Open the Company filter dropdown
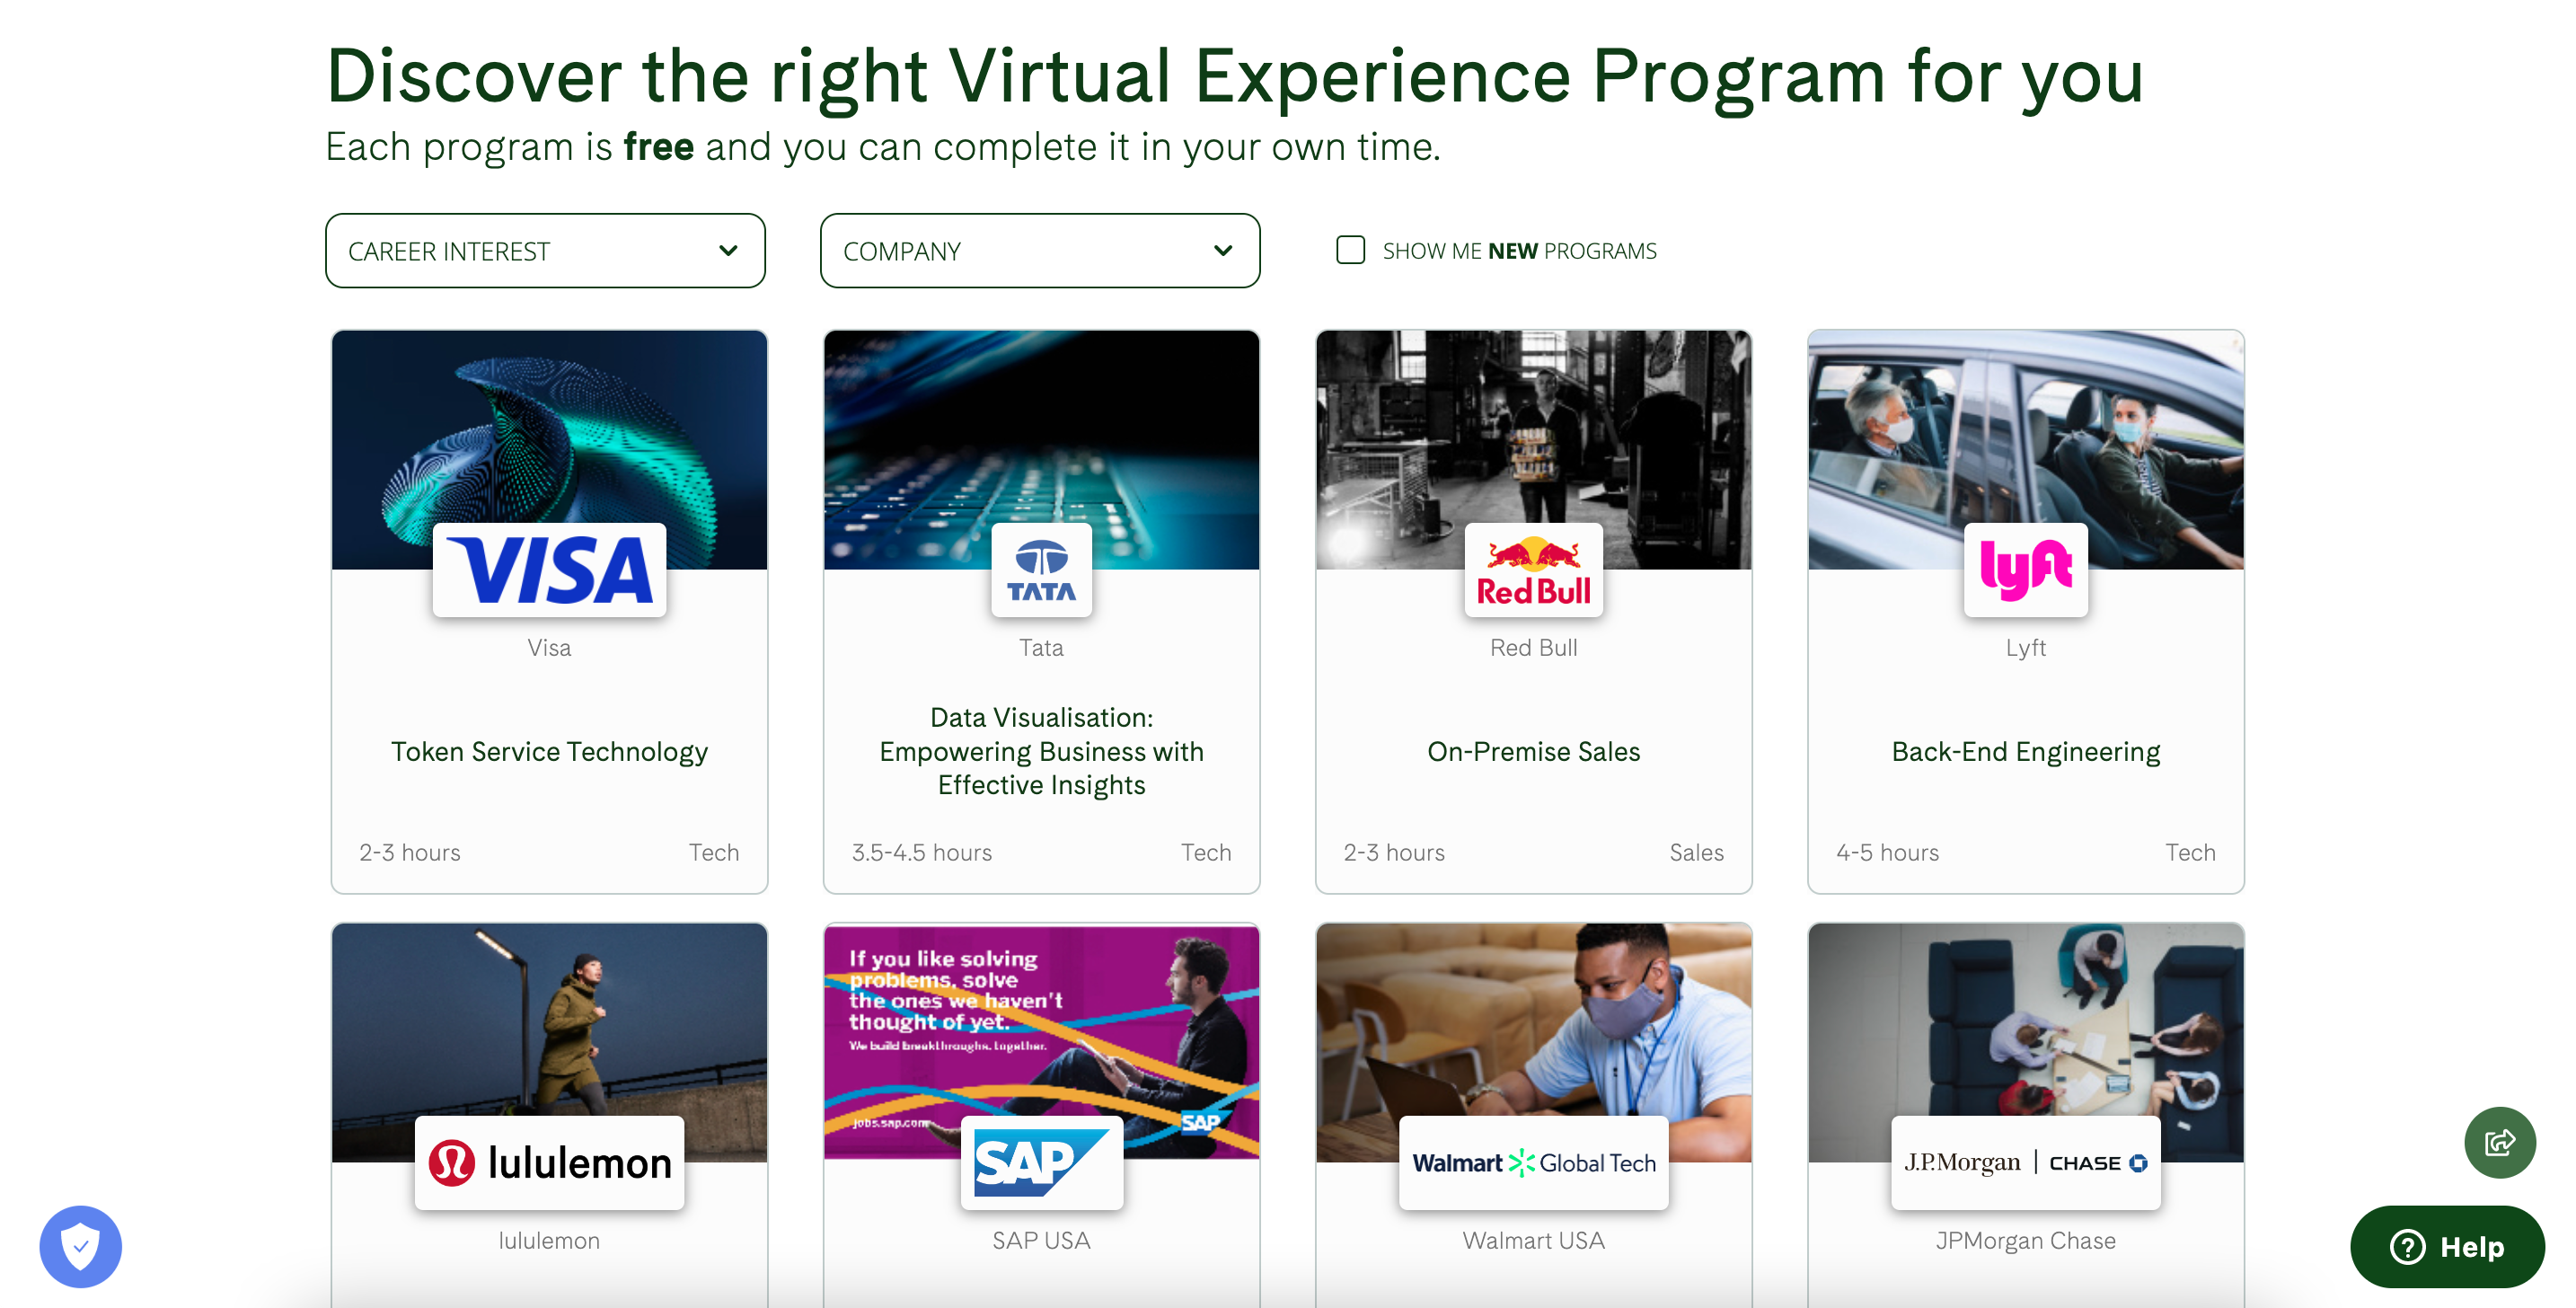 [x=1039, y=250]
